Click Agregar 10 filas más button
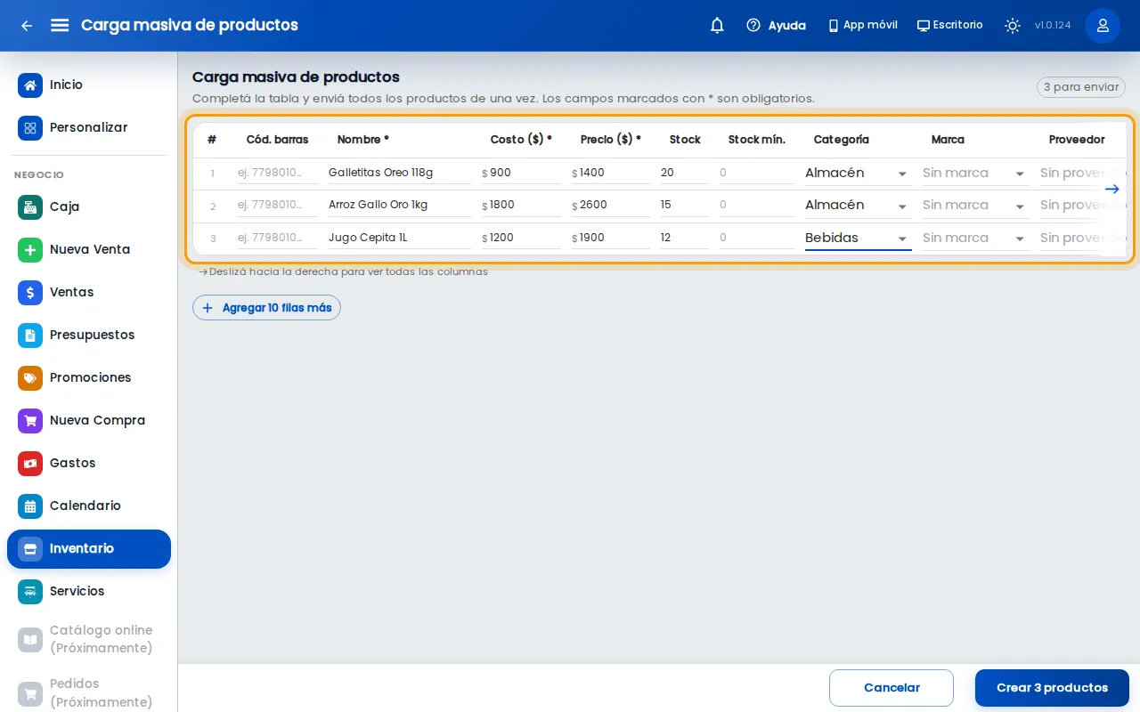The width and height of the screenshot is (1140, 712). (266, 308)
